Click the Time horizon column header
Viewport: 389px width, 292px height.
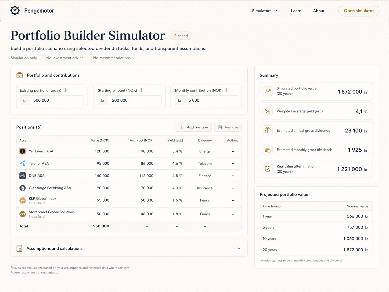[x=272, y=206]
